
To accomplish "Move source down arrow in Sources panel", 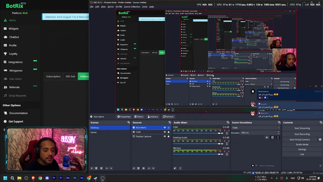I will 153,168.
